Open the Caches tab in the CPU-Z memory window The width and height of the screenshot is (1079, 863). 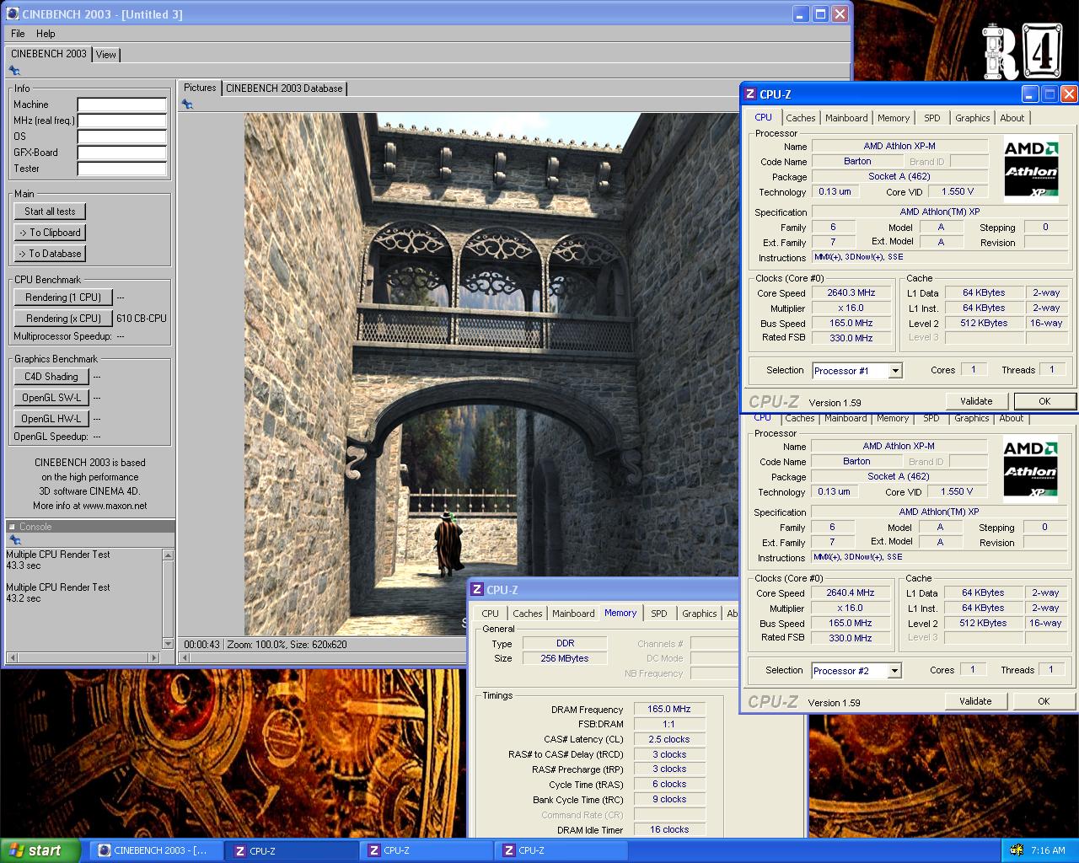[528, 614]
